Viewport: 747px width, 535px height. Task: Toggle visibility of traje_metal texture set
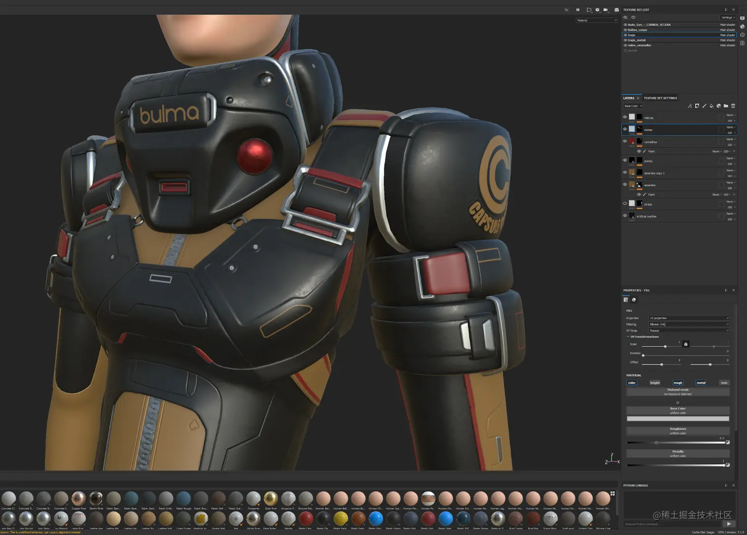[625, 40]
